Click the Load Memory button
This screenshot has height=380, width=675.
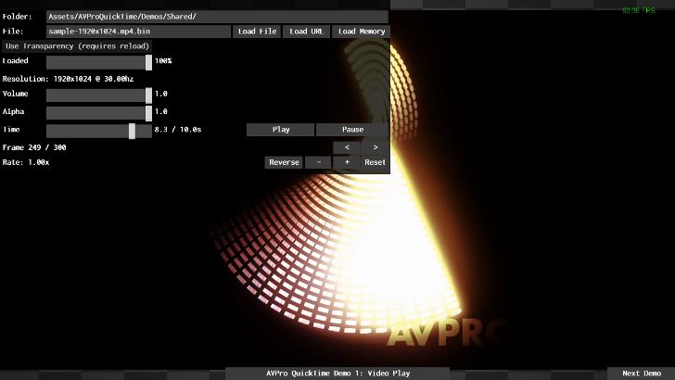point(362,32)
